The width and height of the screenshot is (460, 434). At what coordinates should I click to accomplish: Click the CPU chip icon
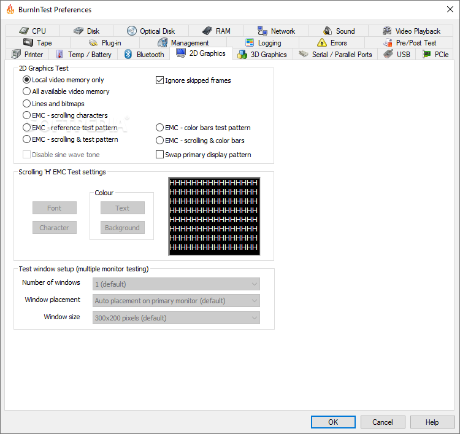(24, 31)
